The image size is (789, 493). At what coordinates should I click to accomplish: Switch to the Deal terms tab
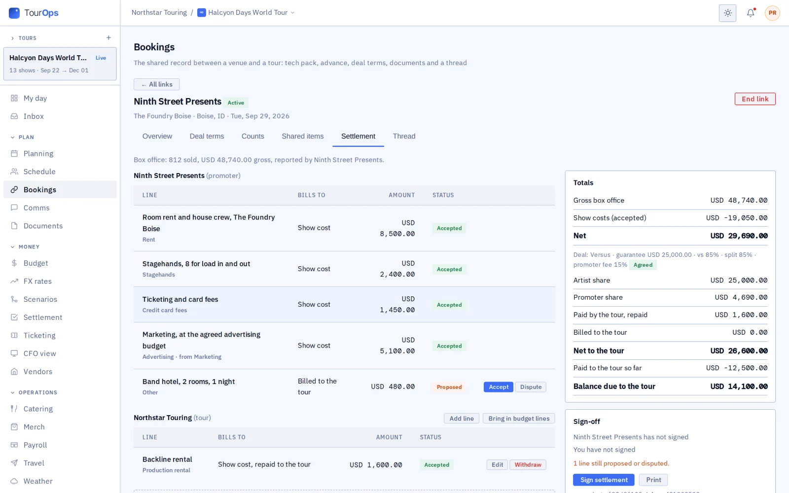(x=207, y=137)
